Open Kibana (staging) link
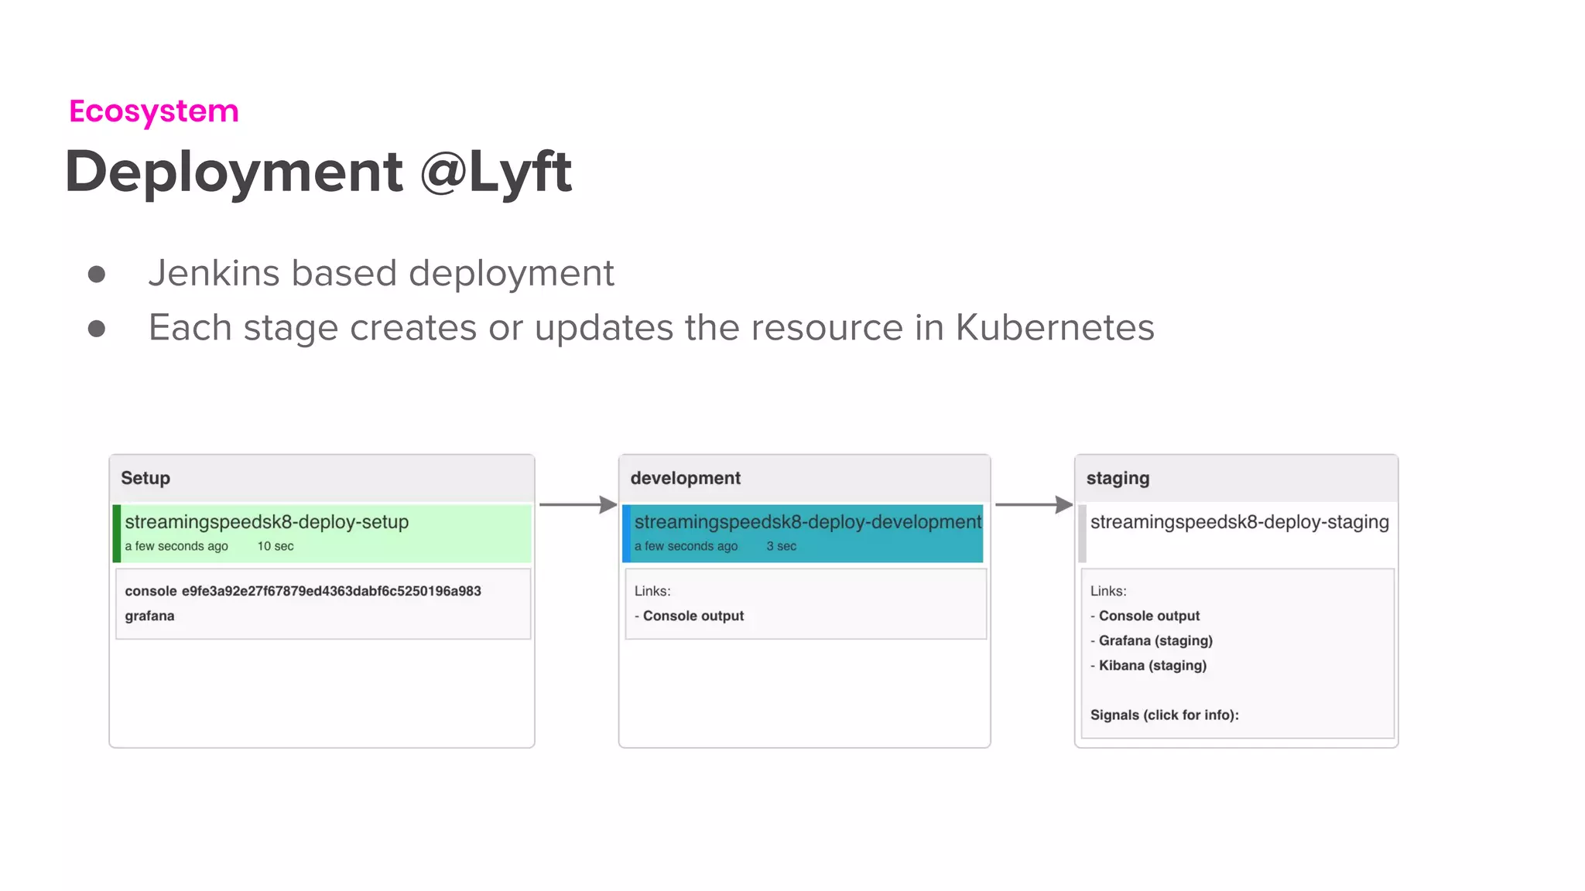 [x=1152, y=665]
